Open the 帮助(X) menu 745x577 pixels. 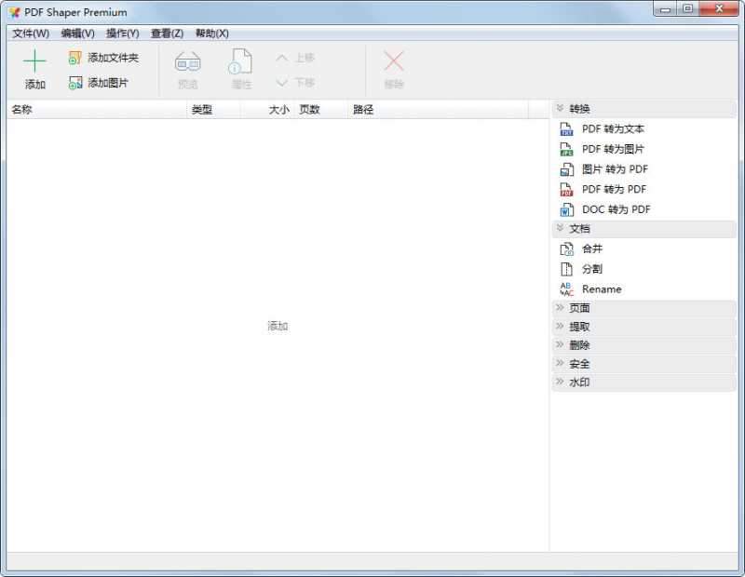[212, 33]
